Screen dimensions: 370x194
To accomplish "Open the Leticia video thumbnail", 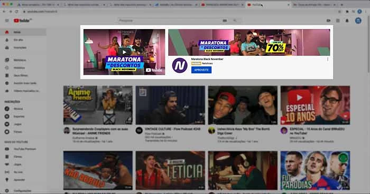I will click(170, 170).
